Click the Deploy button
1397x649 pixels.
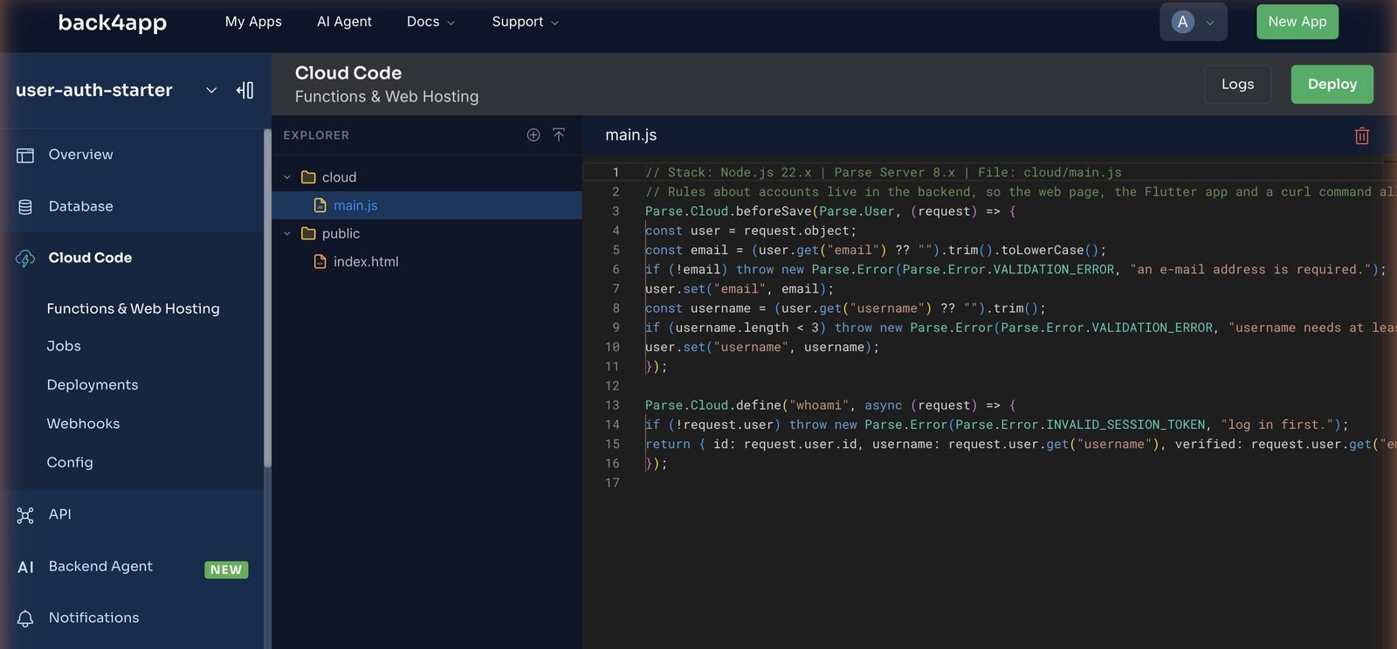1332,84
